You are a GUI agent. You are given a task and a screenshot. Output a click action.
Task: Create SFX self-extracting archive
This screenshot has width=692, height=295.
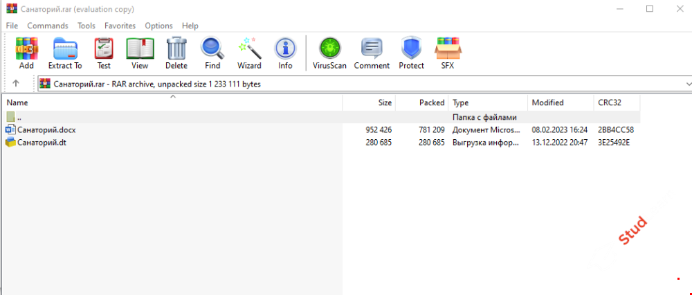coord(448,53)
